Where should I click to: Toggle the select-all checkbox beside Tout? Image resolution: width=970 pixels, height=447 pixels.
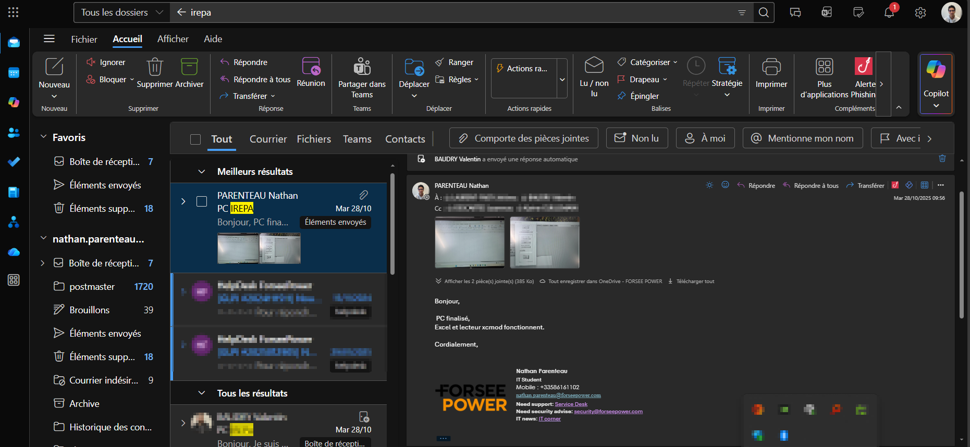(x=195, y=139)
